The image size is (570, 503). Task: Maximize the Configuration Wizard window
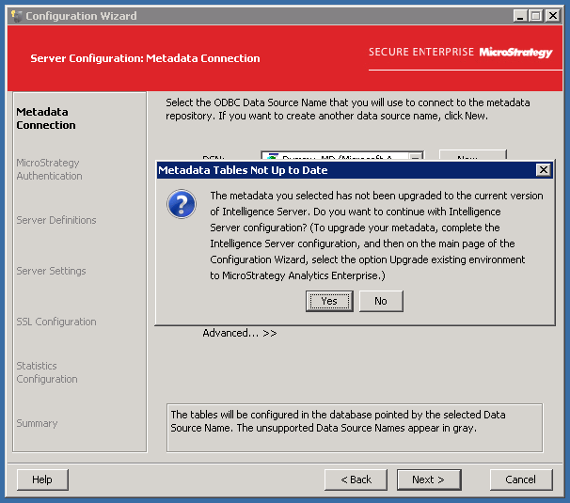click(536, 16)
